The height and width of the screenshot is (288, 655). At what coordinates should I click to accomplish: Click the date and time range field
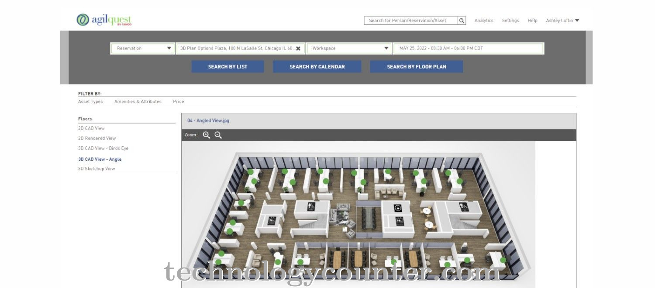coord(468,48)
